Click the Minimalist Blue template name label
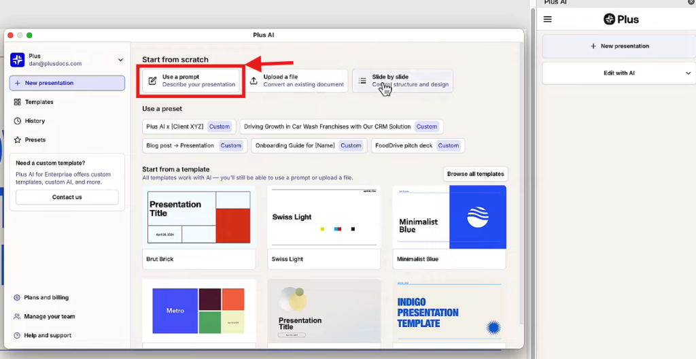This screenshot has width=696, height=359. point(417,259)
